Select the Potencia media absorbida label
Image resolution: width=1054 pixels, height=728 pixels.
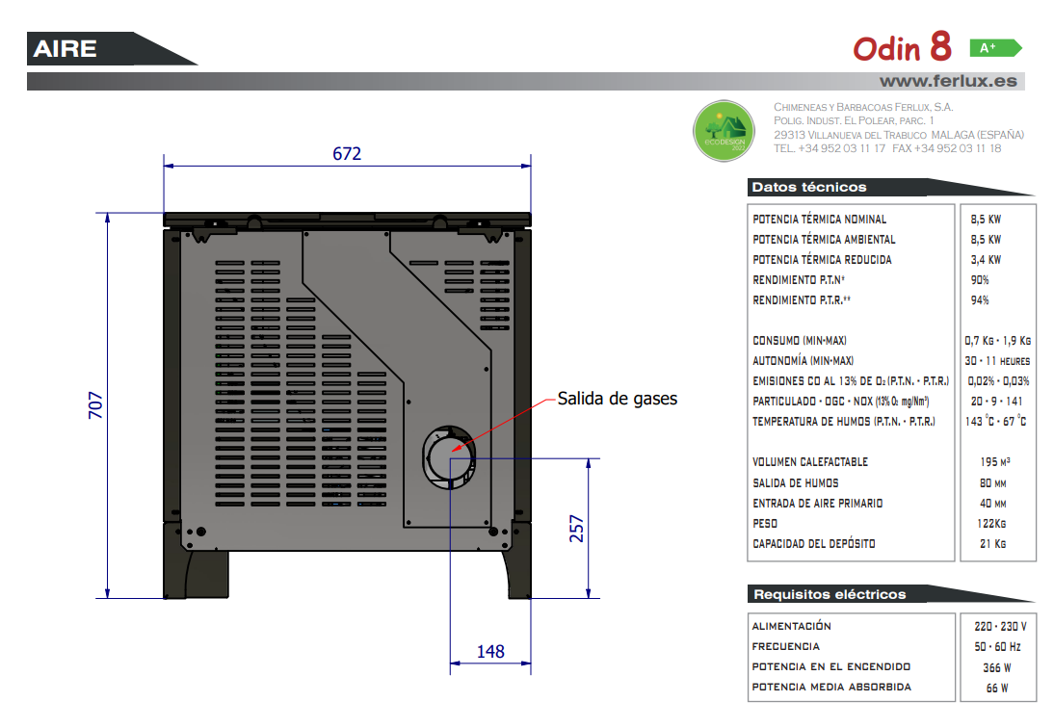831,687
